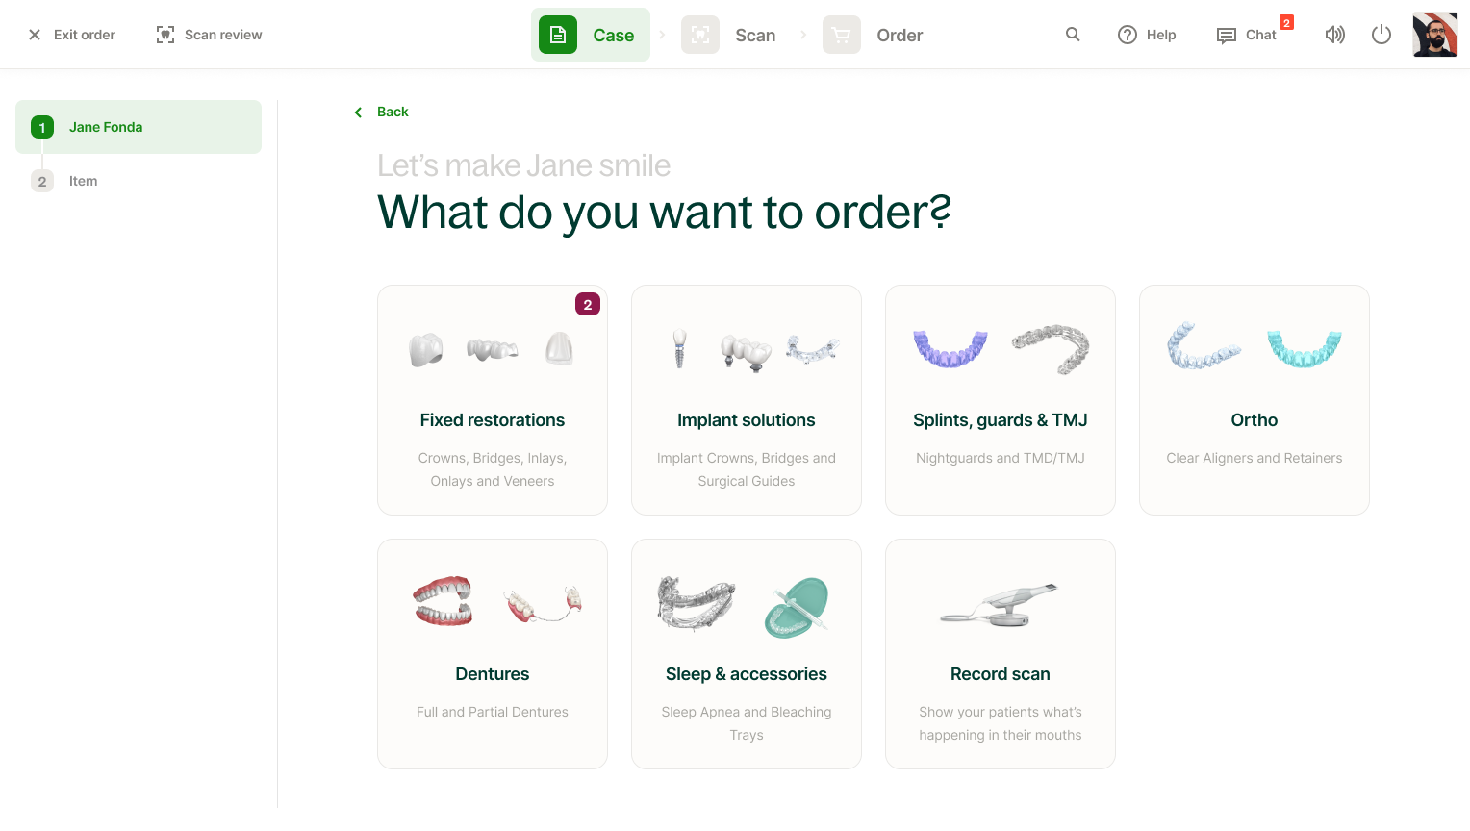Choose the Implant solutions card
Screen dimensions: 1470x831
coord(747,400)
